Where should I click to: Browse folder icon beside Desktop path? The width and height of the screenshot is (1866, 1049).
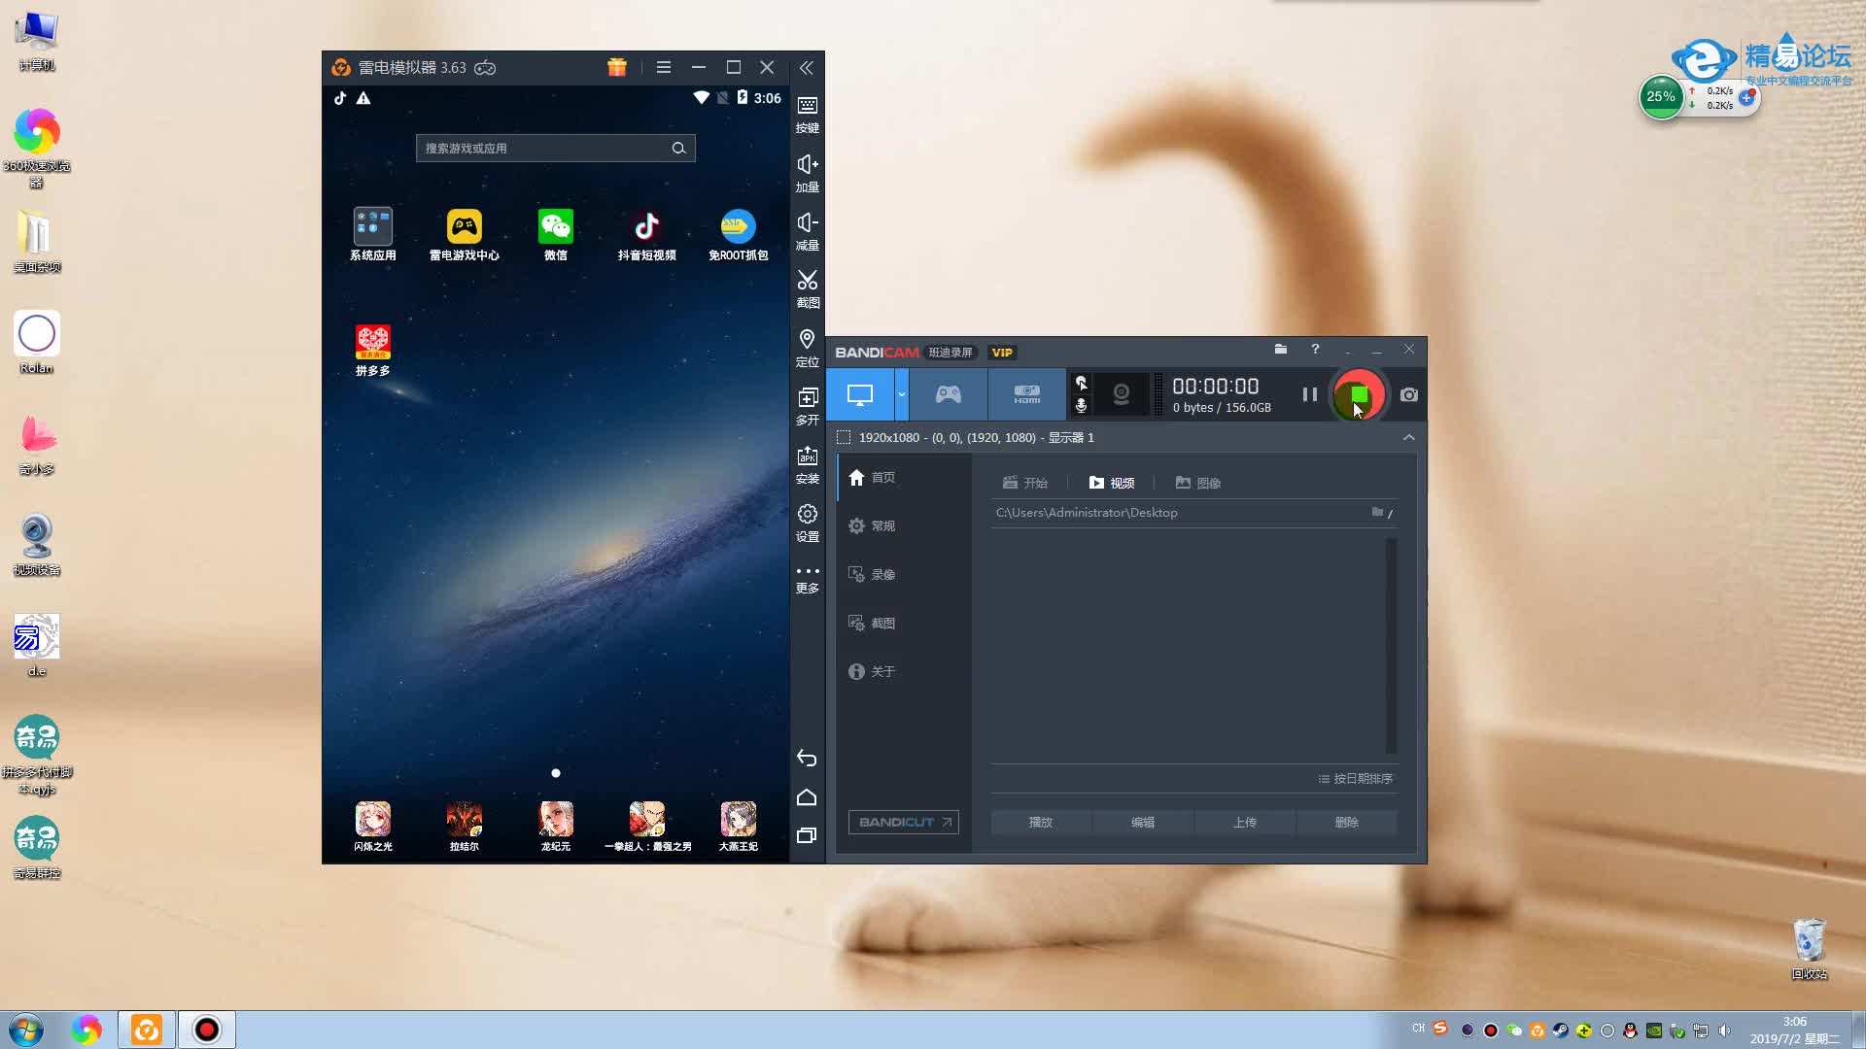pyautogui.click(x=1377, y=512)
